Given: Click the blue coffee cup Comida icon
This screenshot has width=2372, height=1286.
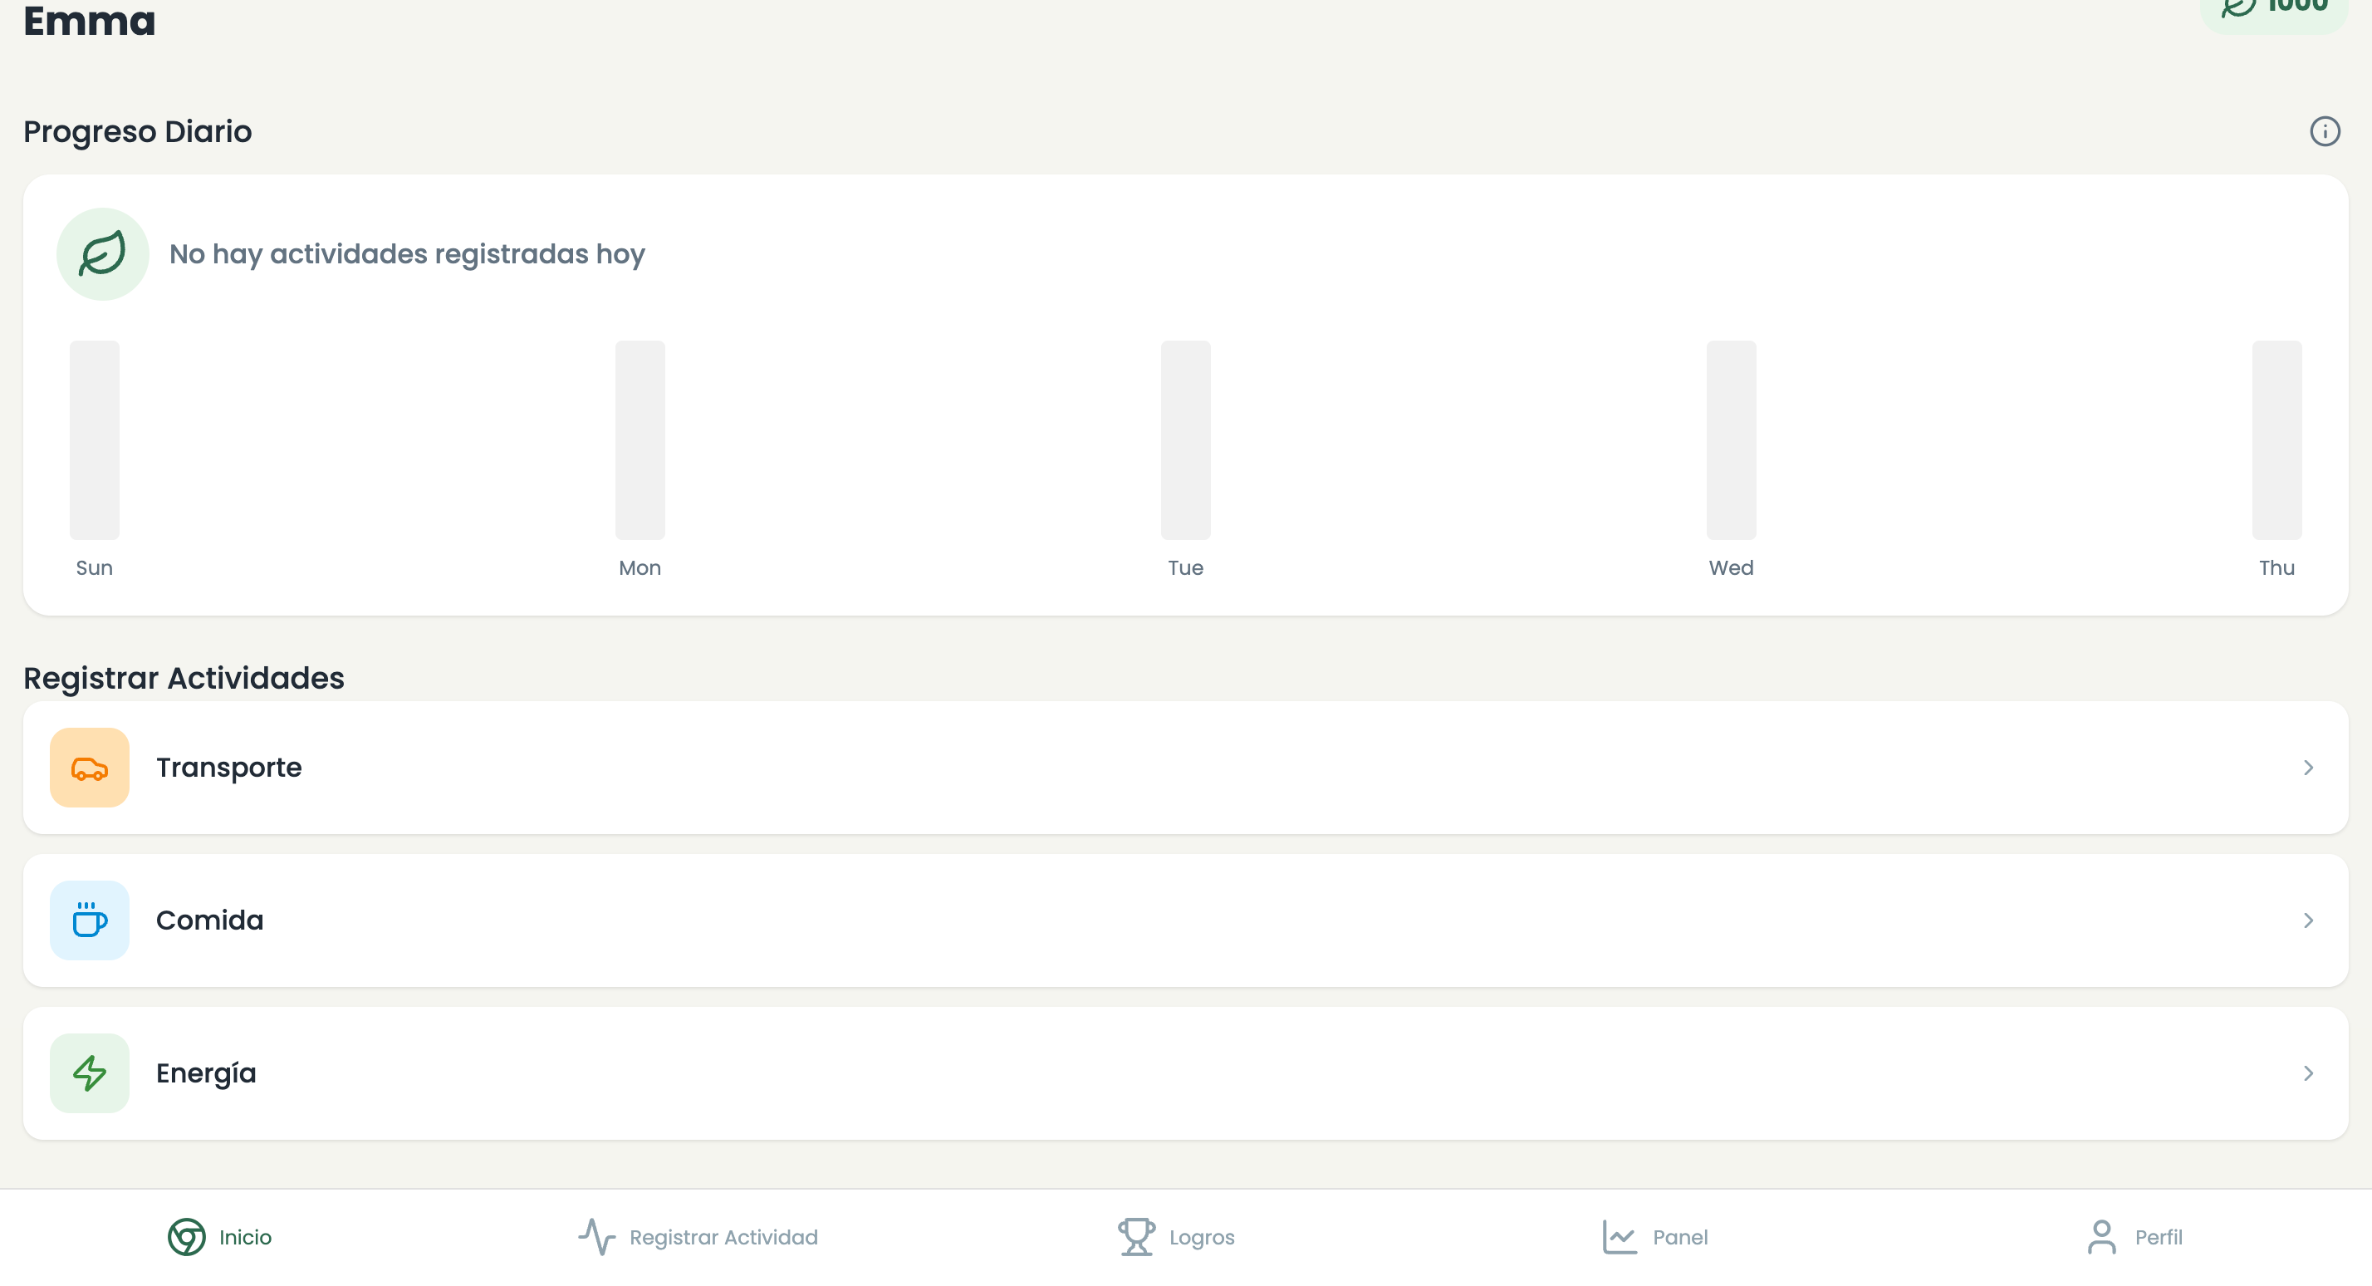Looking at the screenshot, I should [90, 921].
